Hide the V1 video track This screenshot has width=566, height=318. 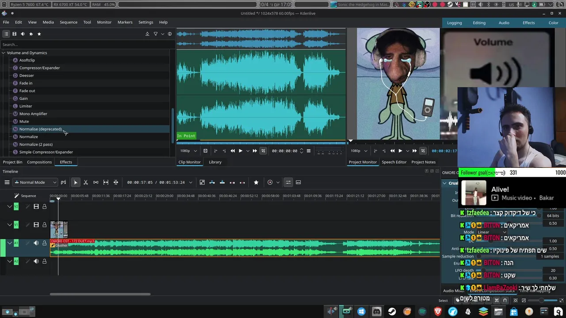pyautogui.click(x=36, y=225)
